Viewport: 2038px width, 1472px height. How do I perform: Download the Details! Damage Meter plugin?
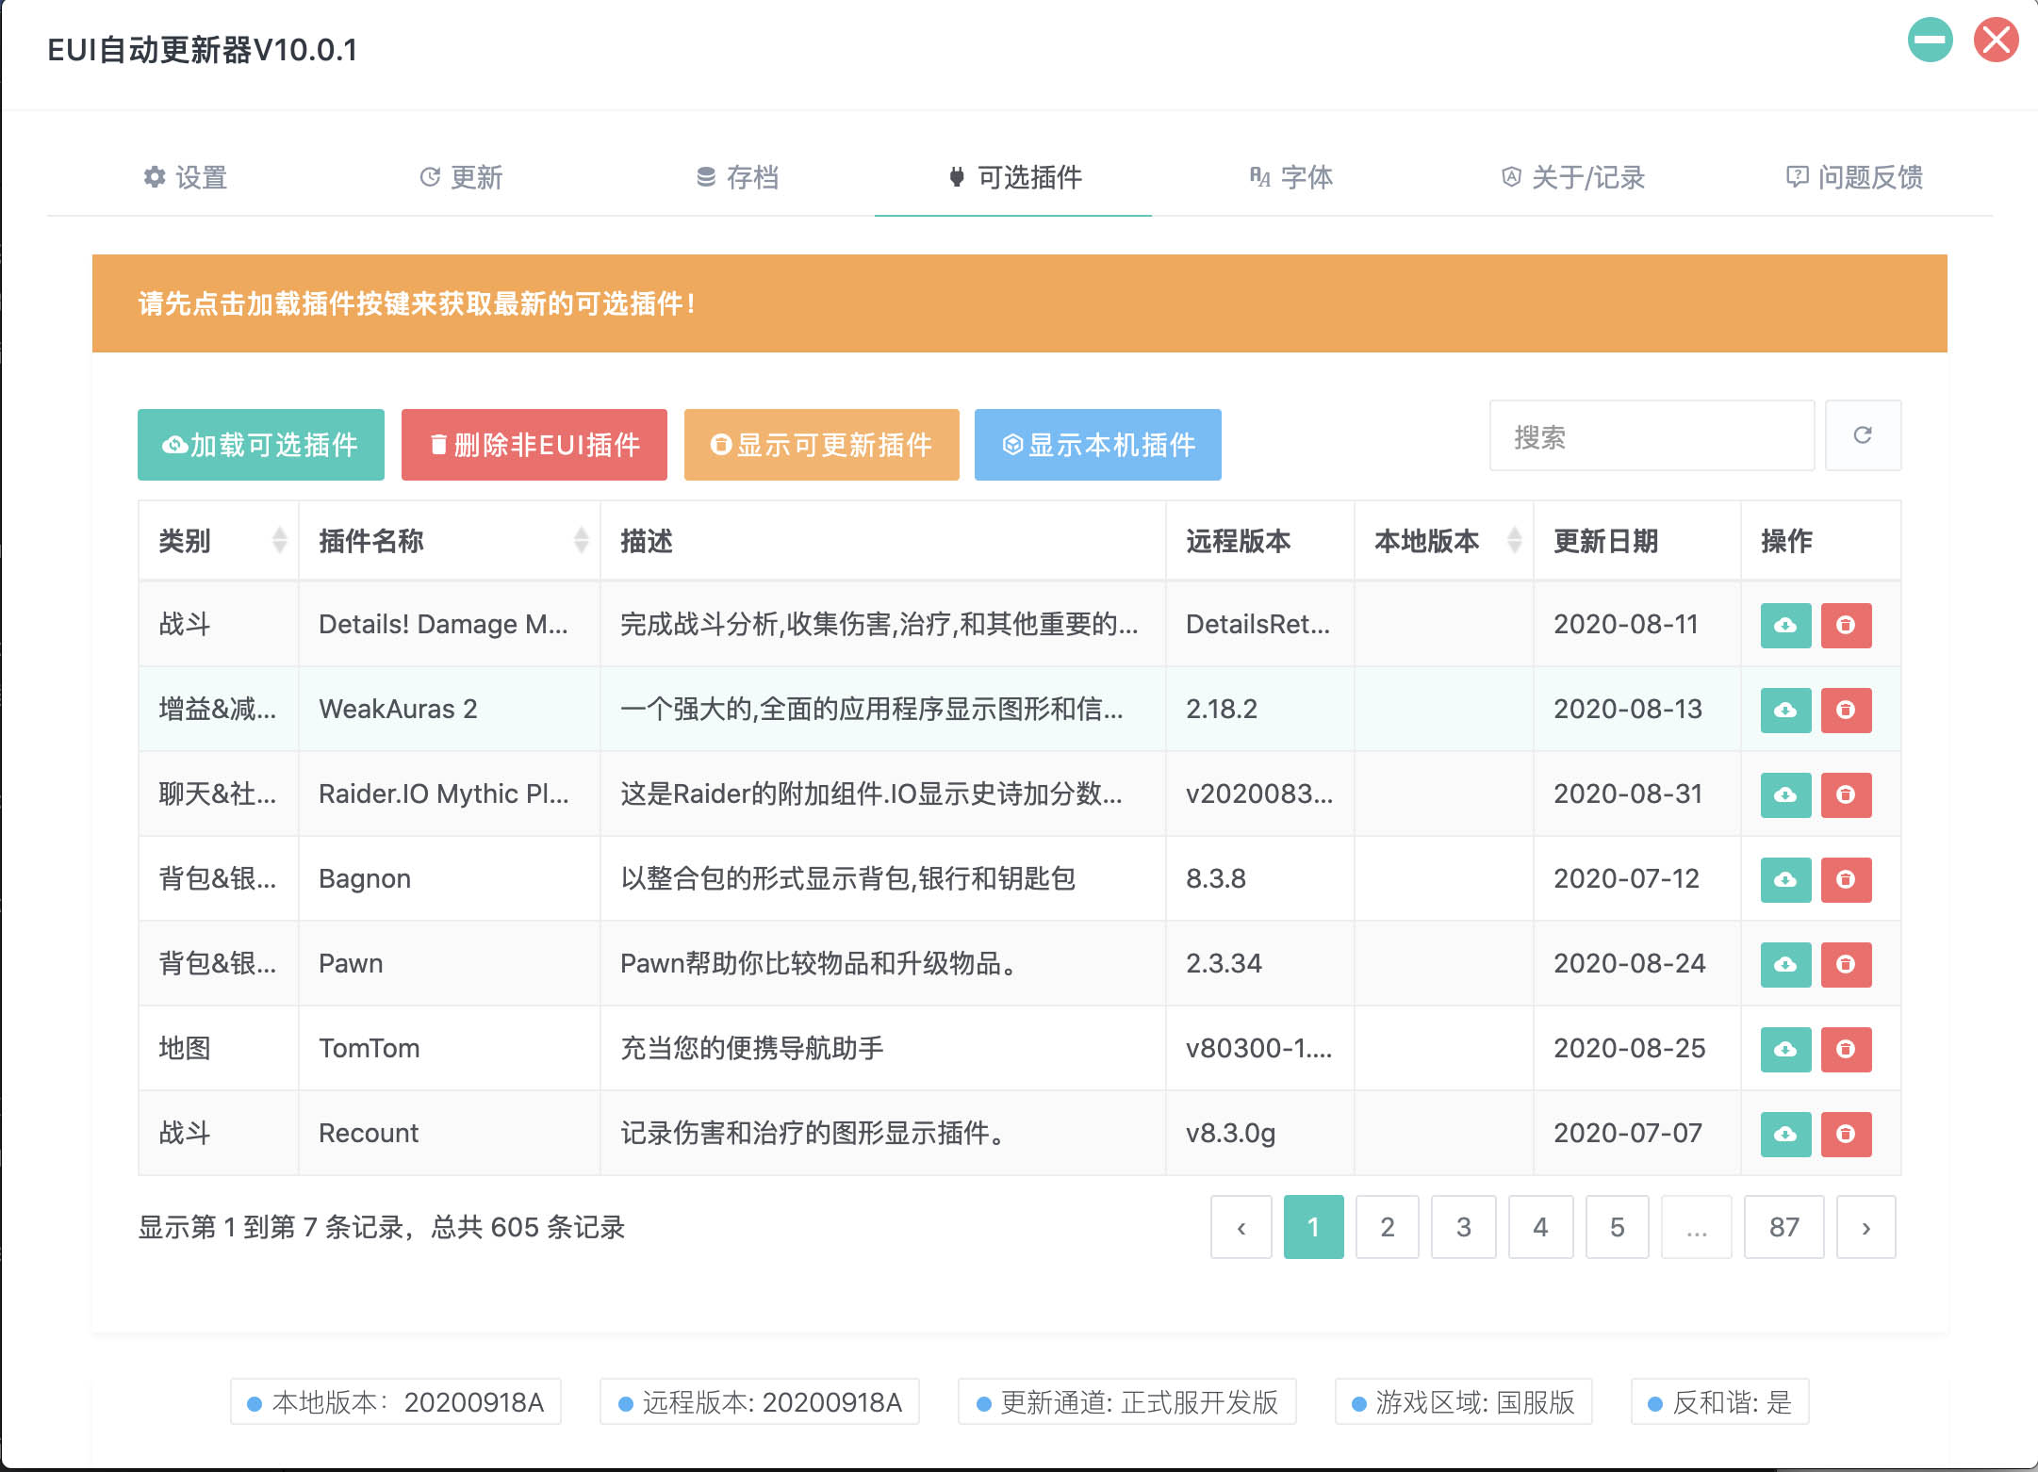(x=1785, y=625)
